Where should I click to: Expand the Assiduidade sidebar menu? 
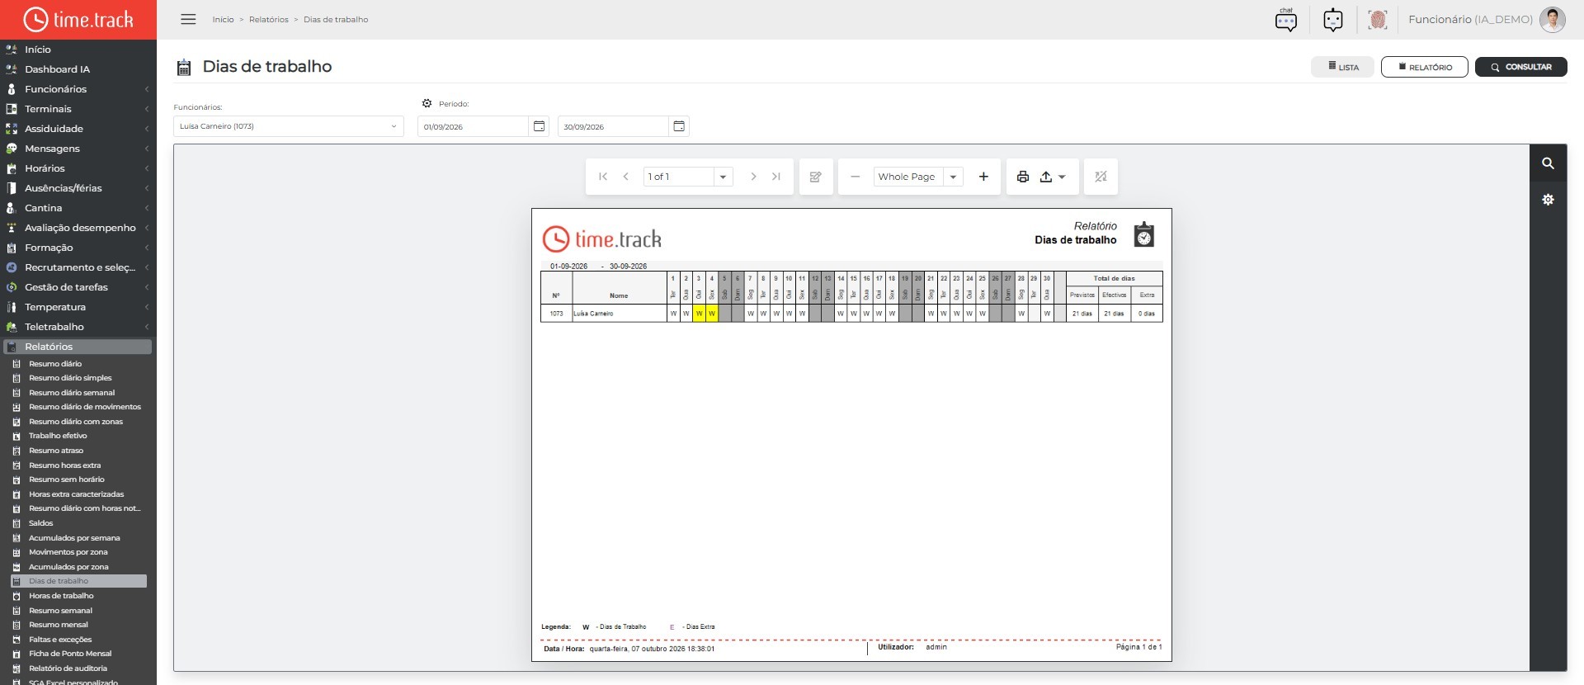click(x=78, y=129)
